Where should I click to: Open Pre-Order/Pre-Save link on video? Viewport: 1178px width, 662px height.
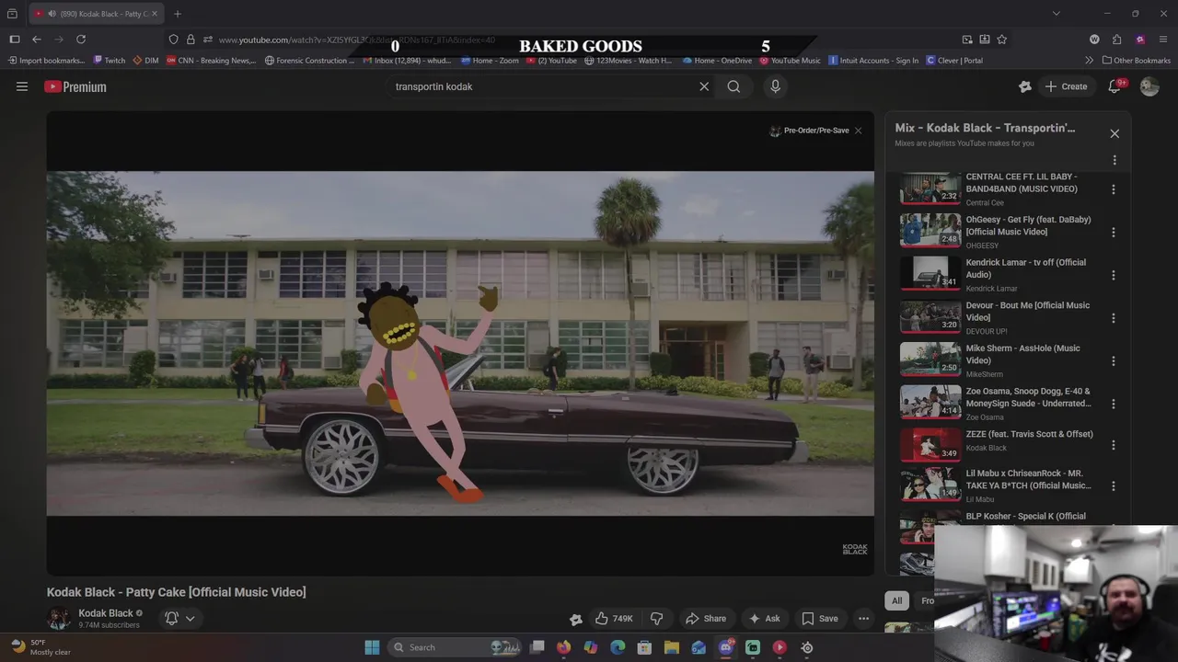pos(810,131)
